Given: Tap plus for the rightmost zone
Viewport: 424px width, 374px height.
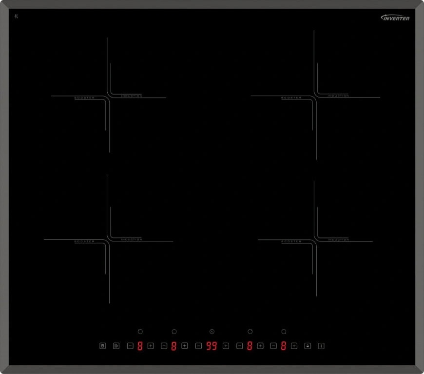Looking at the screenshot, I should (x=294, y=346).
